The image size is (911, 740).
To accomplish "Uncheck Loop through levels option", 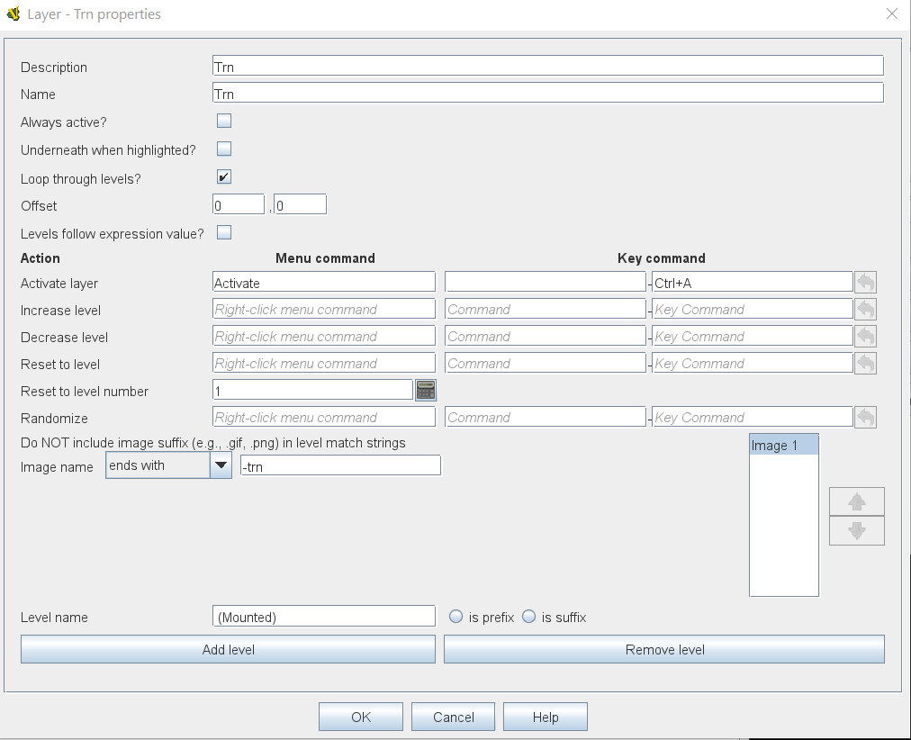I will (x=224, y=176).
